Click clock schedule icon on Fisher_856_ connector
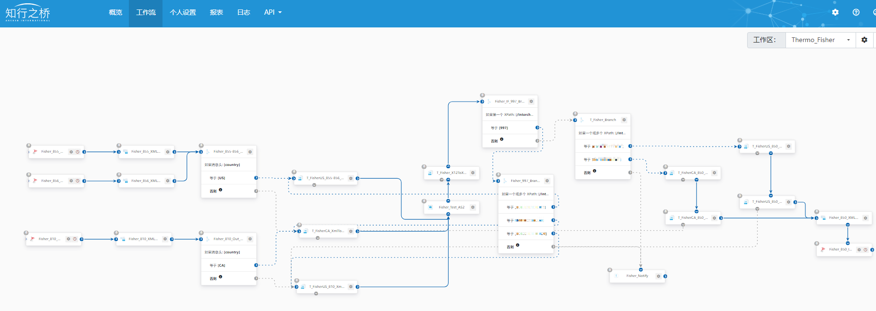The width and height of the screenshot is (876, 311). tap(78, 181)
